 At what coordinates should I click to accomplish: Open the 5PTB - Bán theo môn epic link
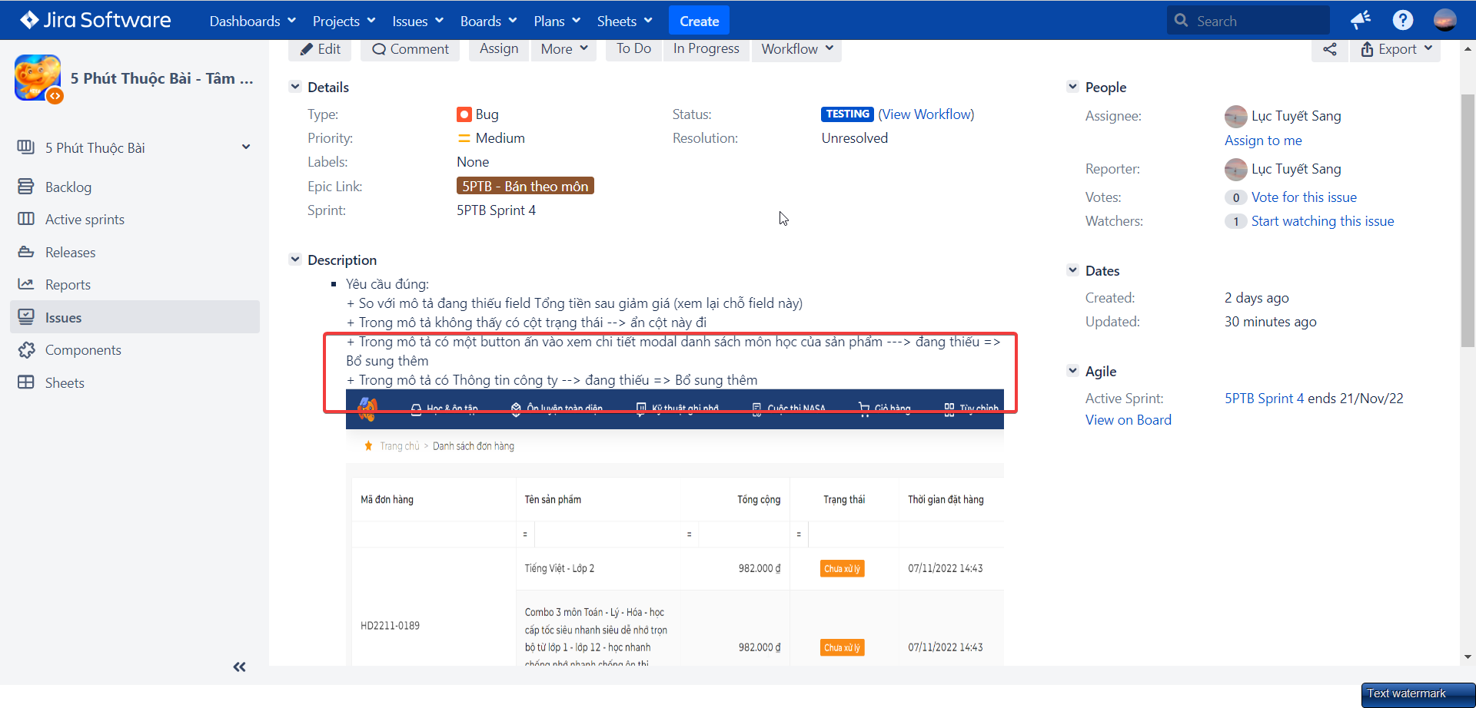(525, 187)
